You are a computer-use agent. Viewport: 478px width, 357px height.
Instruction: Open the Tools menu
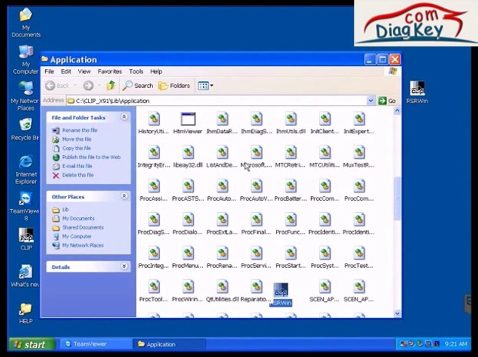[x=136, y=71]
